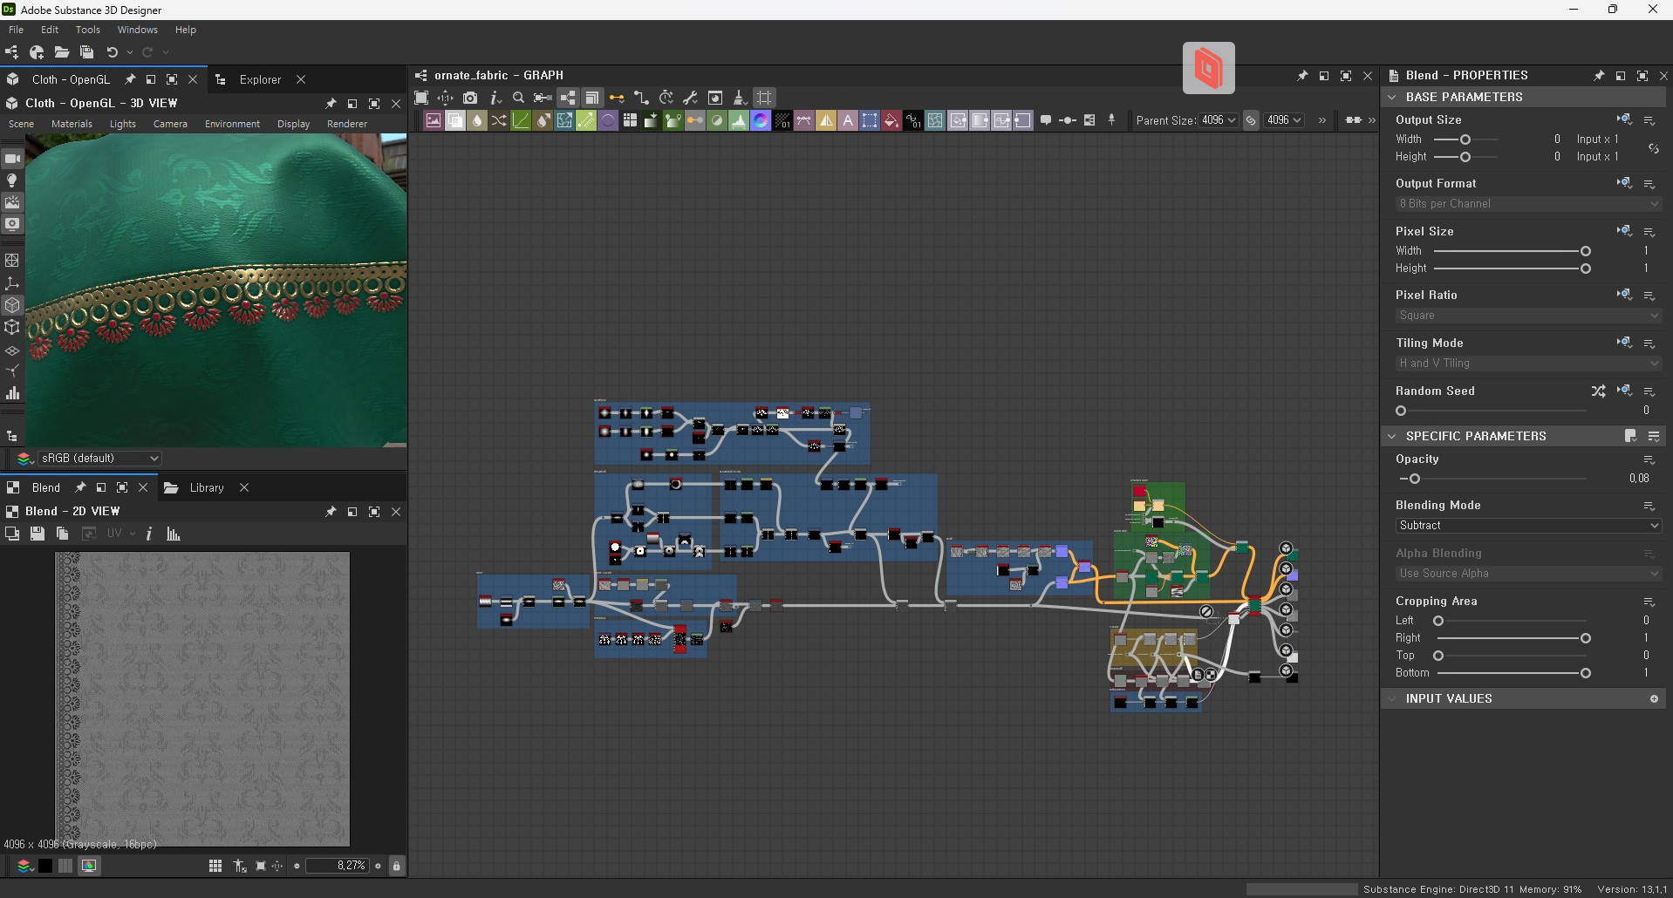This screenshot has width=1673, height=898.
Task: Open the Environment menu in 3D view
Action: [x=232, y=124]
